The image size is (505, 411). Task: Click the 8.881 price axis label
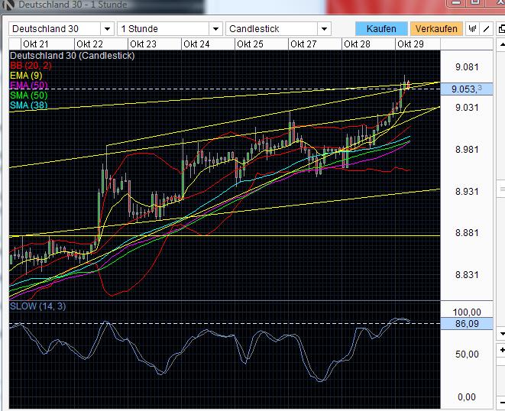[x=467, y=232]
